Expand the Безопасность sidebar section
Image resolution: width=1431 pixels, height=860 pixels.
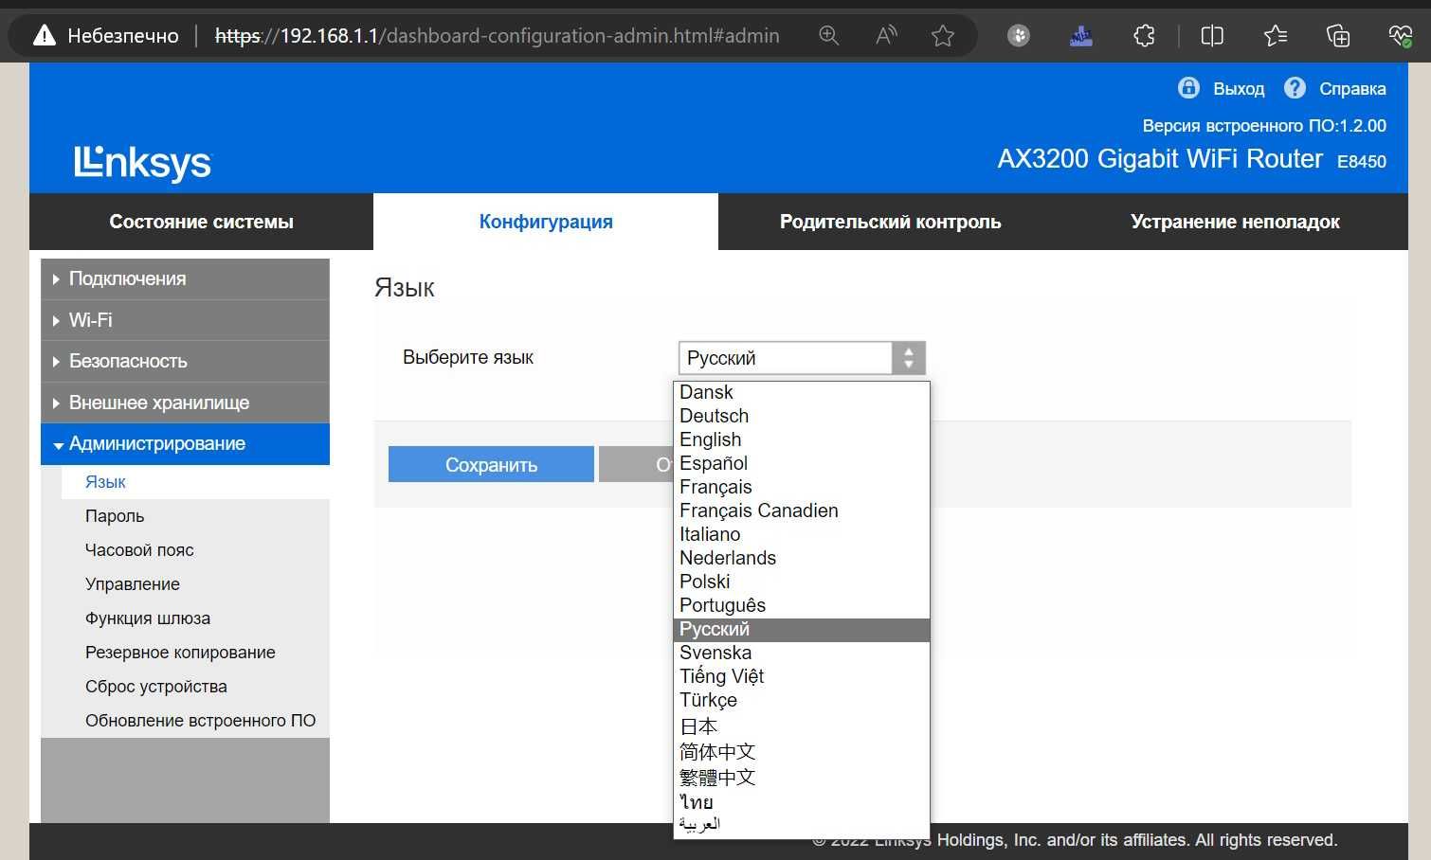[x=185, y=361]
